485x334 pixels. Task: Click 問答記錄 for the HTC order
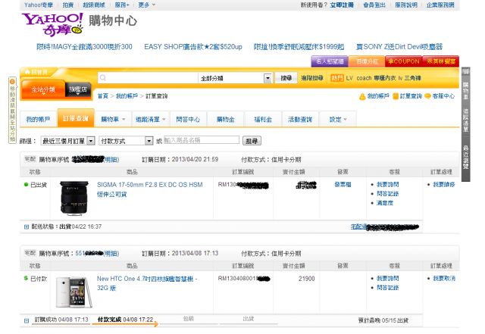(x=387, y=288)
